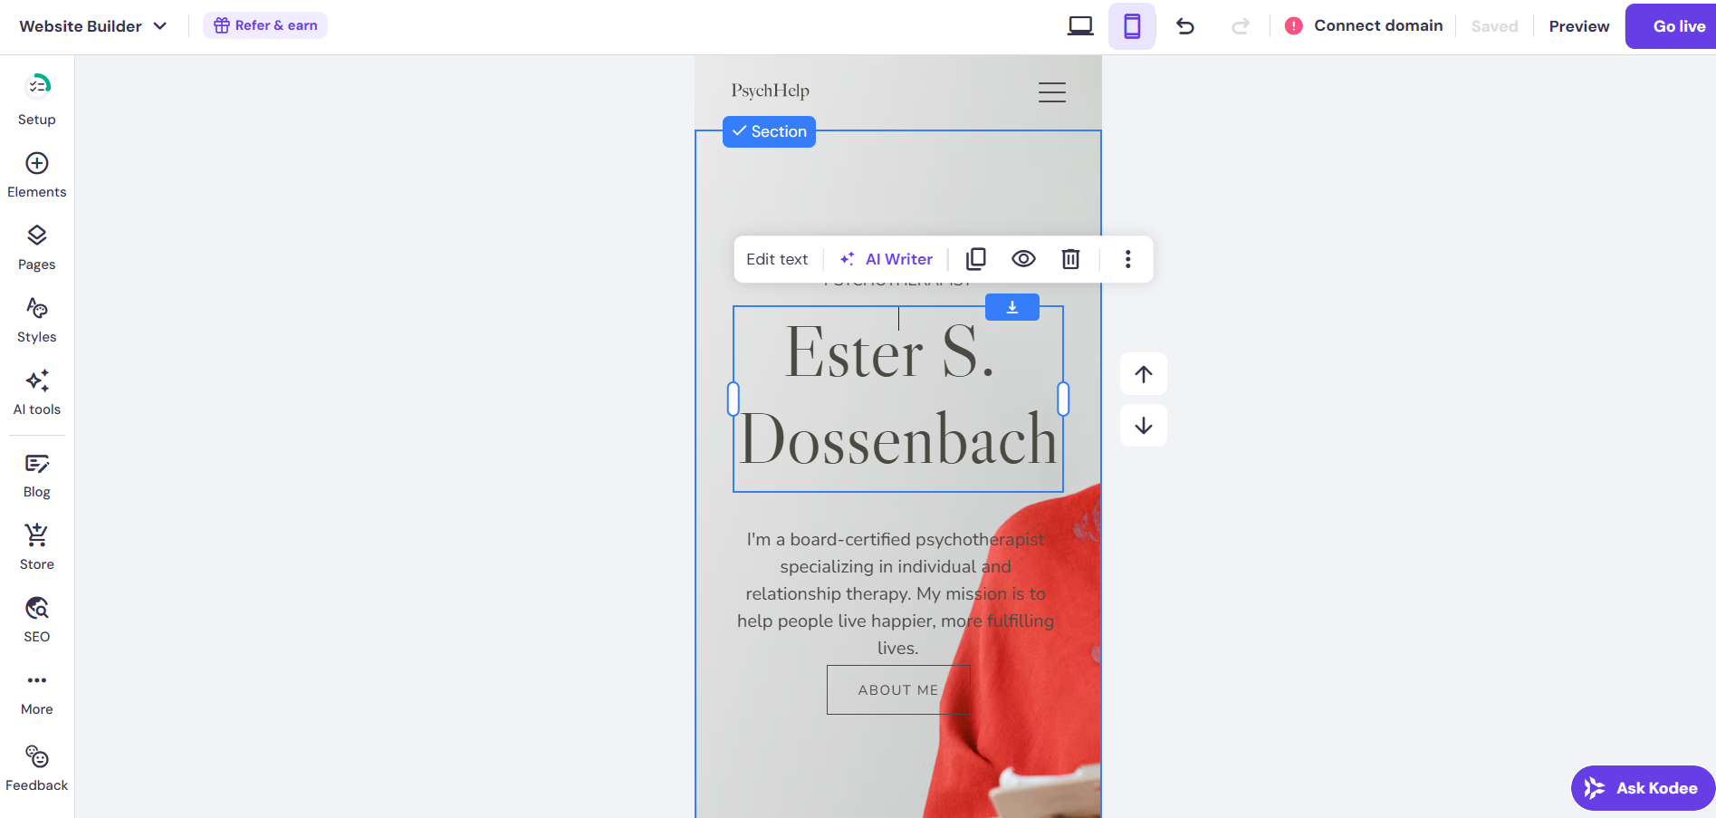Undo the last change

coord(1185,26)
